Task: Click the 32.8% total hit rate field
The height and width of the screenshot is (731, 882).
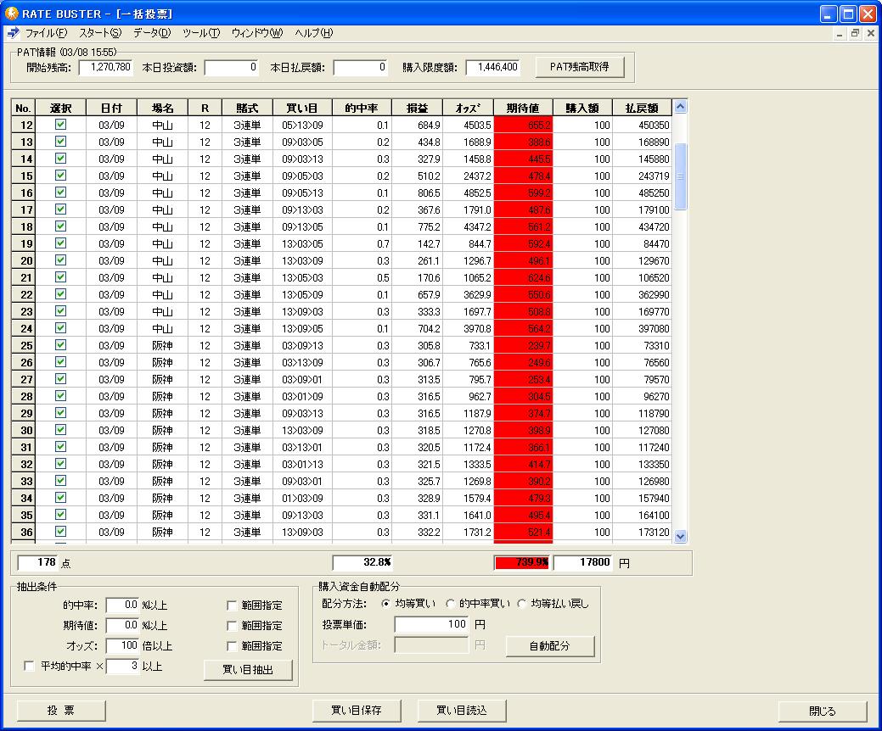Action: (x=362, y=562)
